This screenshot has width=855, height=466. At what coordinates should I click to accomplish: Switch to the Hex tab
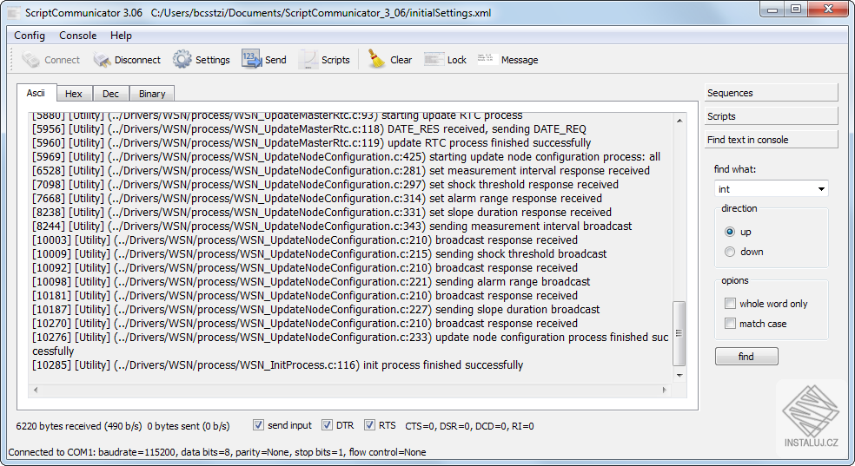point(74,94)
